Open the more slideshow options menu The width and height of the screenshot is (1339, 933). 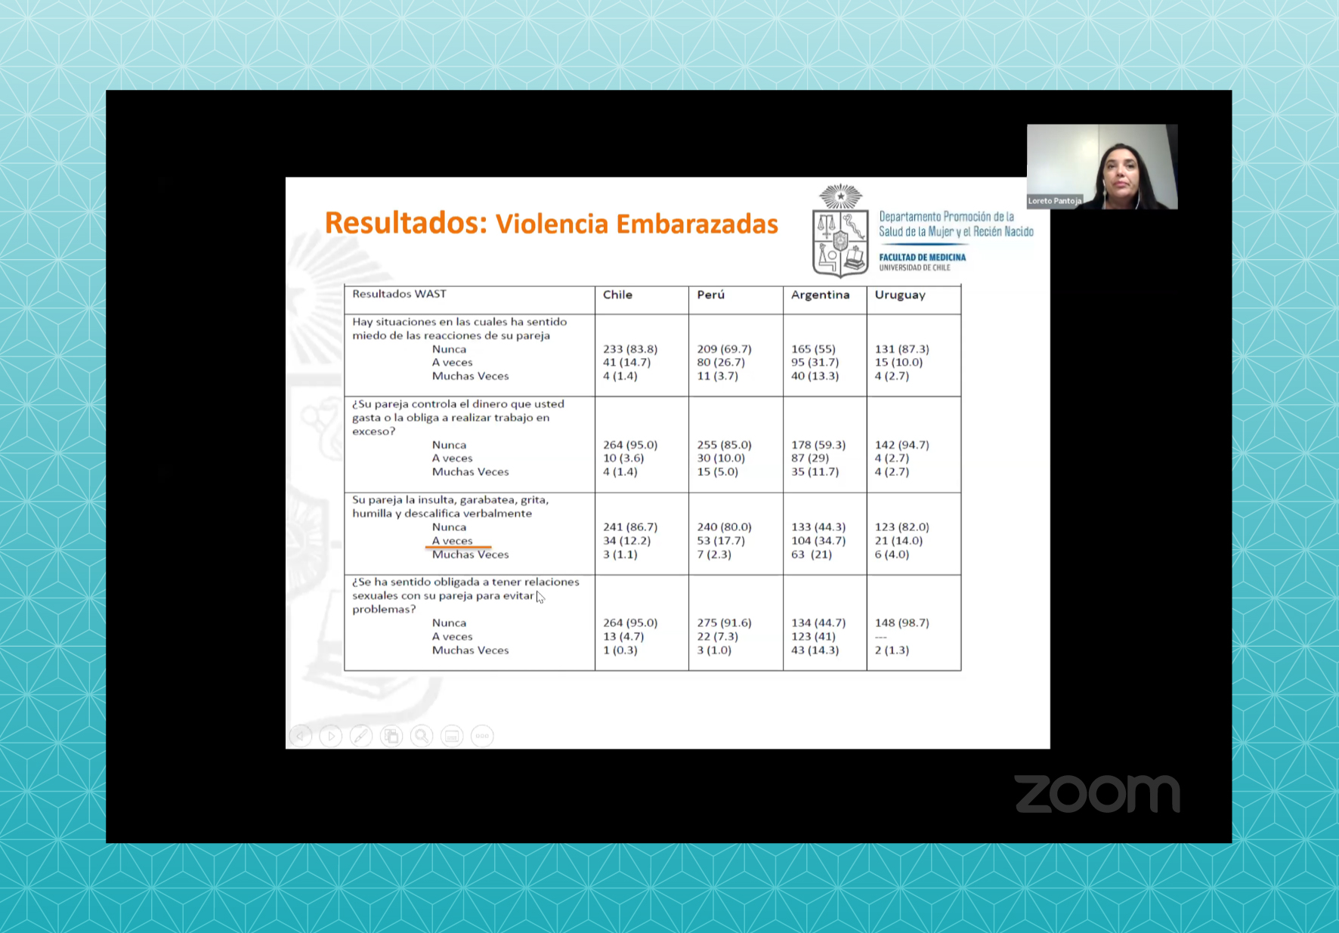point(482,736)
